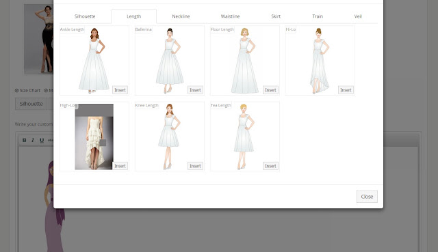Open the model photo in background page

(x=38, y=39)
